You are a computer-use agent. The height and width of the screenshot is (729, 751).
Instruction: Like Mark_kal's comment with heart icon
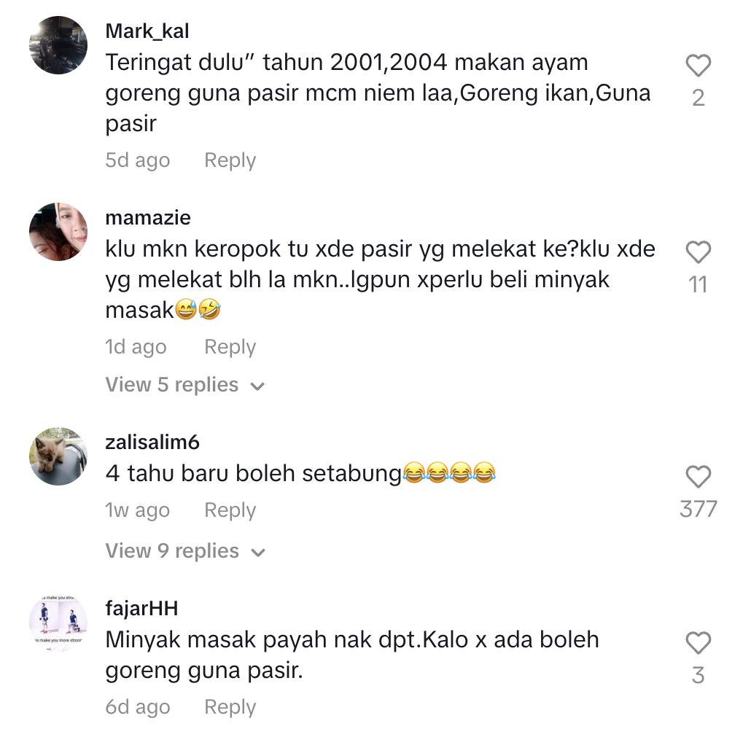tap(698, 66)
